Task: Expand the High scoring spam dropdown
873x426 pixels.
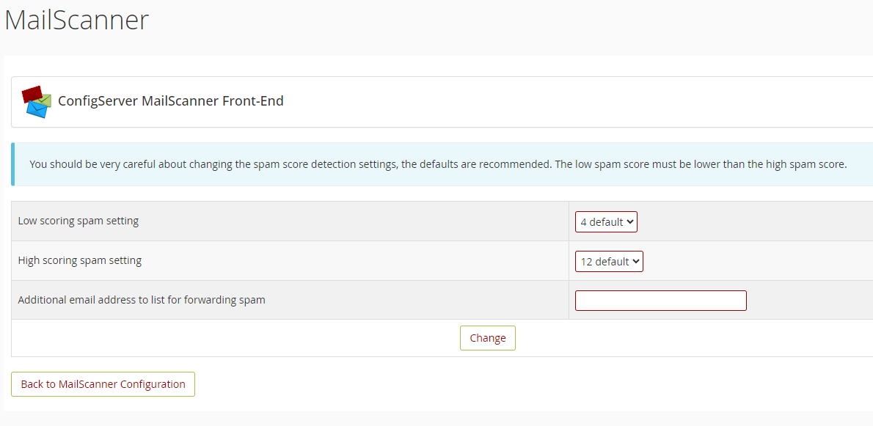Action: coord(609,262)
